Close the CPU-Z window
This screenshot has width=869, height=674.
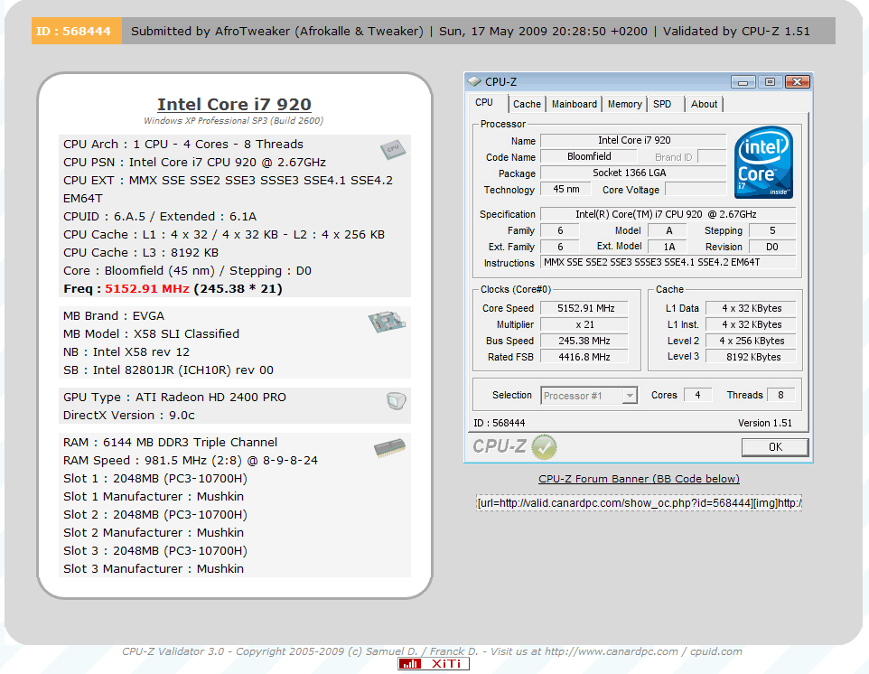797,82
